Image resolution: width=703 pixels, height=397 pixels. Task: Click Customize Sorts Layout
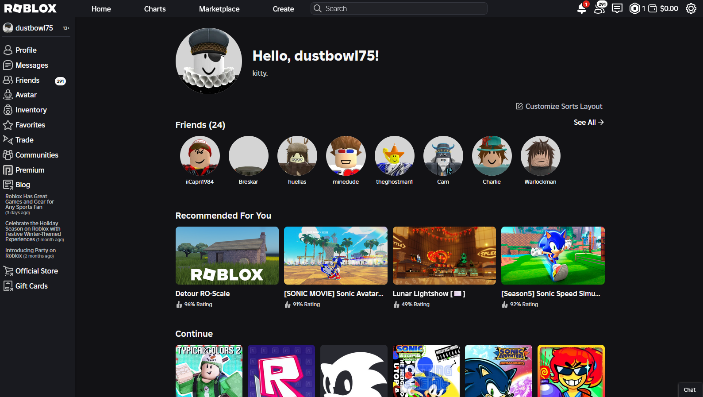(x=559, y=106)
